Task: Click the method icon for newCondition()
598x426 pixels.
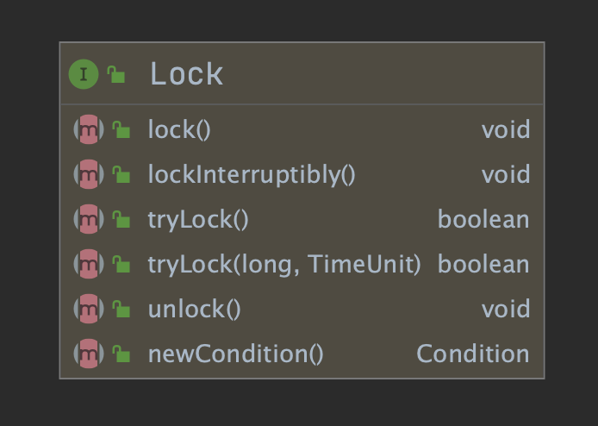Action: coord(89,354)
